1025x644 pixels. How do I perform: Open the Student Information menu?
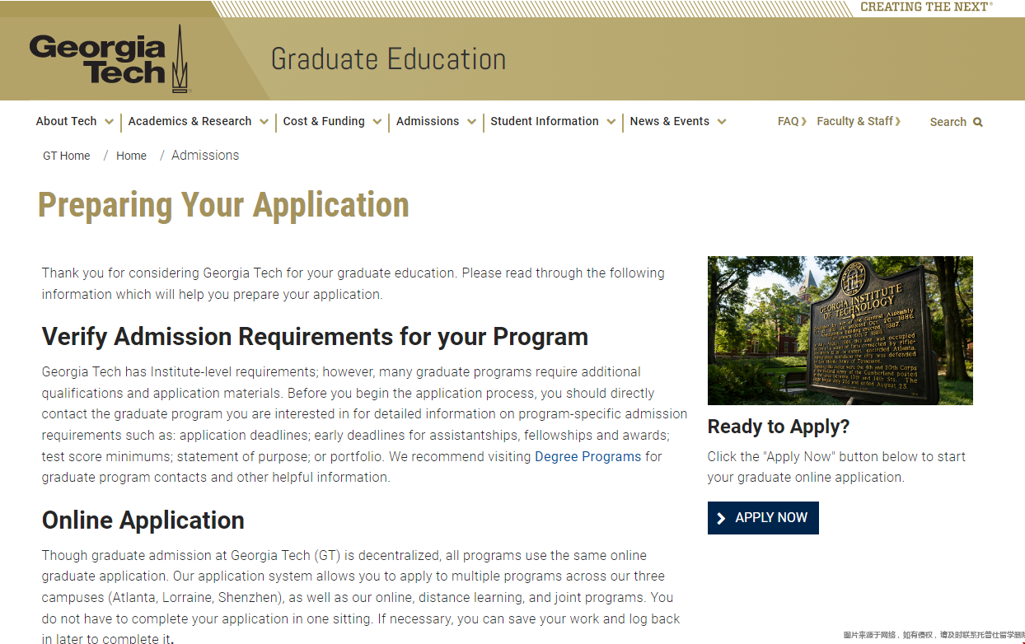pos(545,121)
